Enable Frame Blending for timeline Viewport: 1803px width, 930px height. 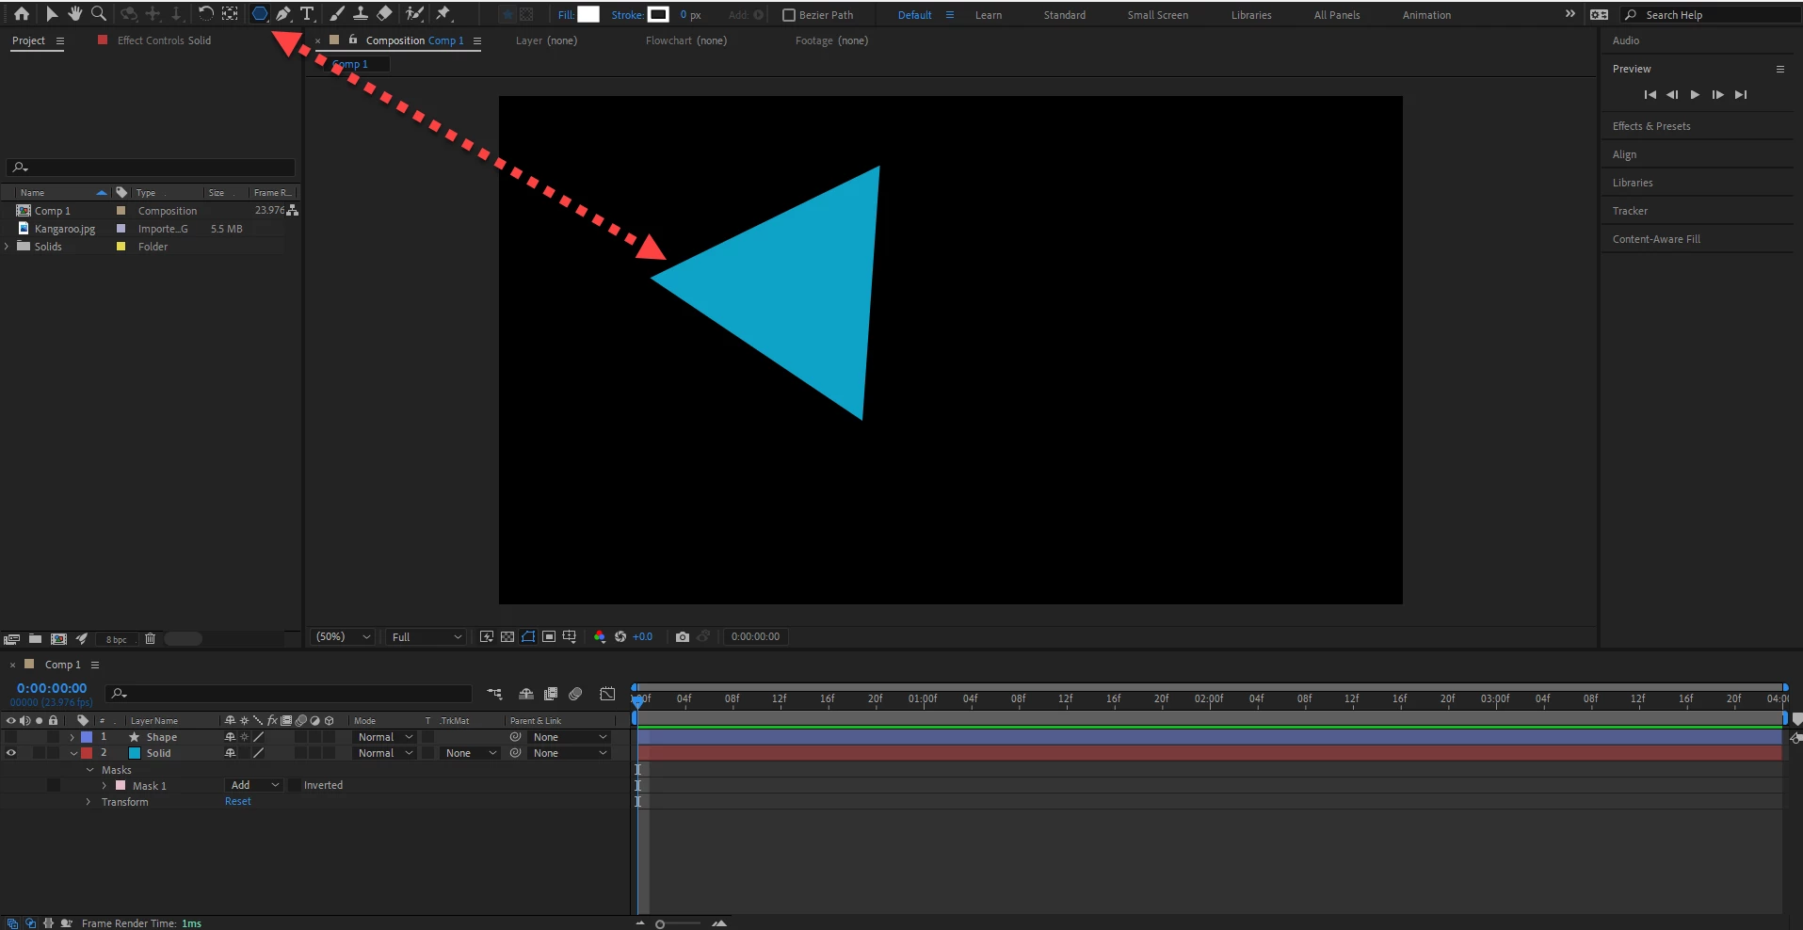click(551, 695)
